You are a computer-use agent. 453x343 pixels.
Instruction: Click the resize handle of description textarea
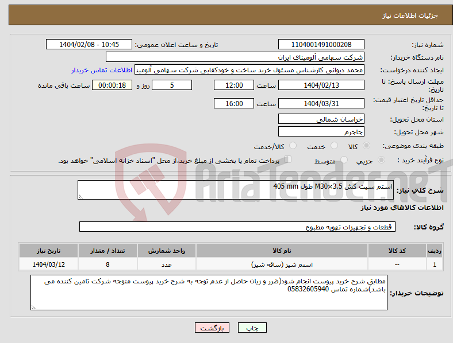pos(80,197)
